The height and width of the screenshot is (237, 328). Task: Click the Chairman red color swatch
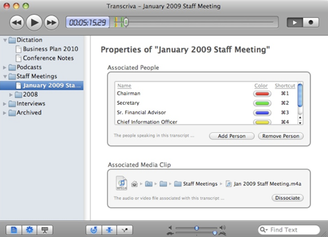click(x=262, y=94)
